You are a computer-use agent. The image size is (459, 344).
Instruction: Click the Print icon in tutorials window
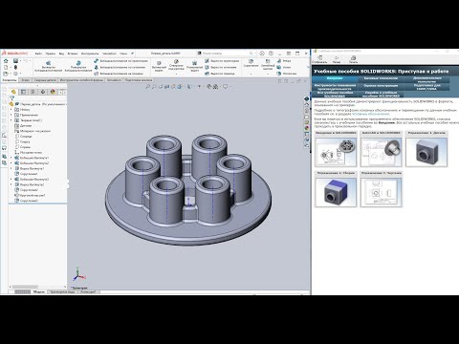coord(353,57)
